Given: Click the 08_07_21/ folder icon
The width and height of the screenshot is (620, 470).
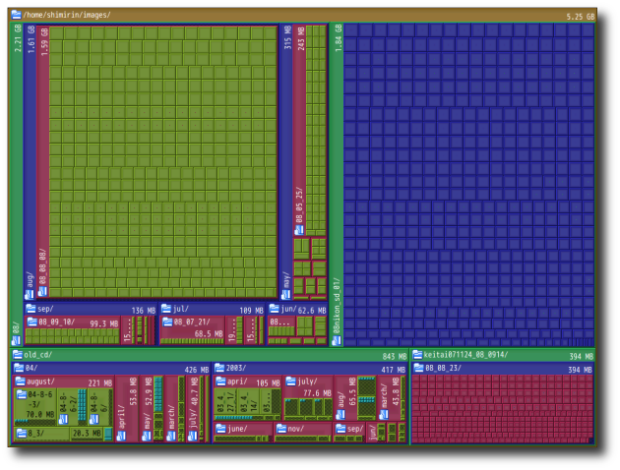Looking at the screenshot, I should pyautogui.click(x=167, y=322).
